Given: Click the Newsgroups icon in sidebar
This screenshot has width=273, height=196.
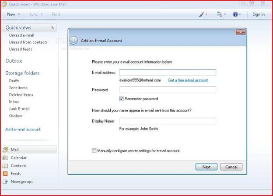Looking at the screenshot, I should 5,182.
